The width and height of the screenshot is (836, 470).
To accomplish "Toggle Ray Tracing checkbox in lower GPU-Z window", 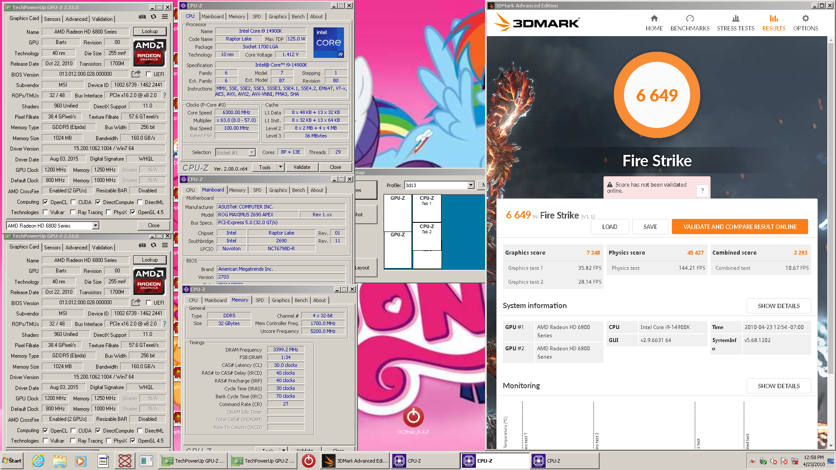I will (73, 441).
